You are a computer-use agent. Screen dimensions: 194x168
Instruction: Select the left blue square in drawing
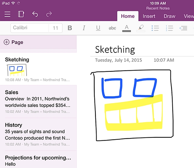coord(112,88)
